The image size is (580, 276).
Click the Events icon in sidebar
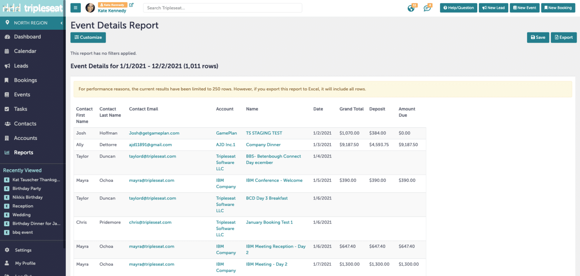coord(7,95)
